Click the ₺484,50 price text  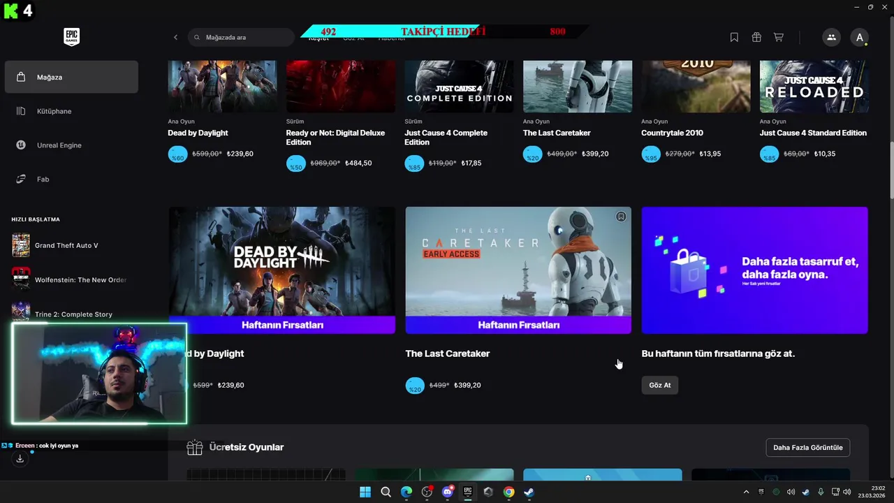click(x=358, y=163)
